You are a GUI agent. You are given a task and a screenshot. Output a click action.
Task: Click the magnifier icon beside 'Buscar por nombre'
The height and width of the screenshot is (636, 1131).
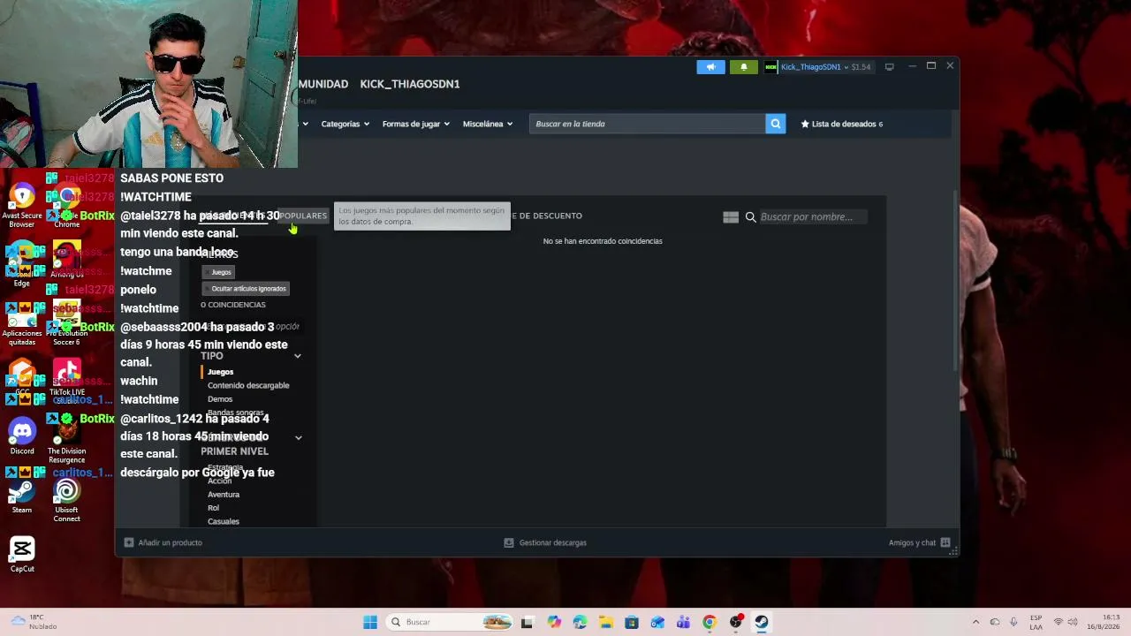750,216
